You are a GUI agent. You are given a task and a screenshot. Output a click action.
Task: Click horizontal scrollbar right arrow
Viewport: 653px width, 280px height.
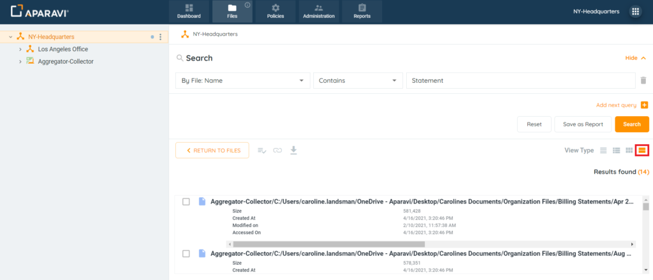click(632, 244)
